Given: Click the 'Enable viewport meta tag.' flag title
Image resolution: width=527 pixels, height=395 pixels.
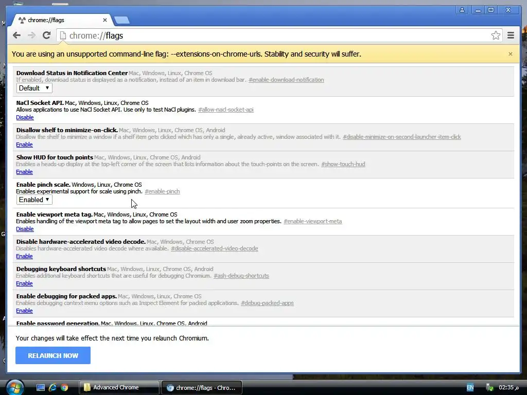Looking at the screenshot, I should (x=55, y=214).
